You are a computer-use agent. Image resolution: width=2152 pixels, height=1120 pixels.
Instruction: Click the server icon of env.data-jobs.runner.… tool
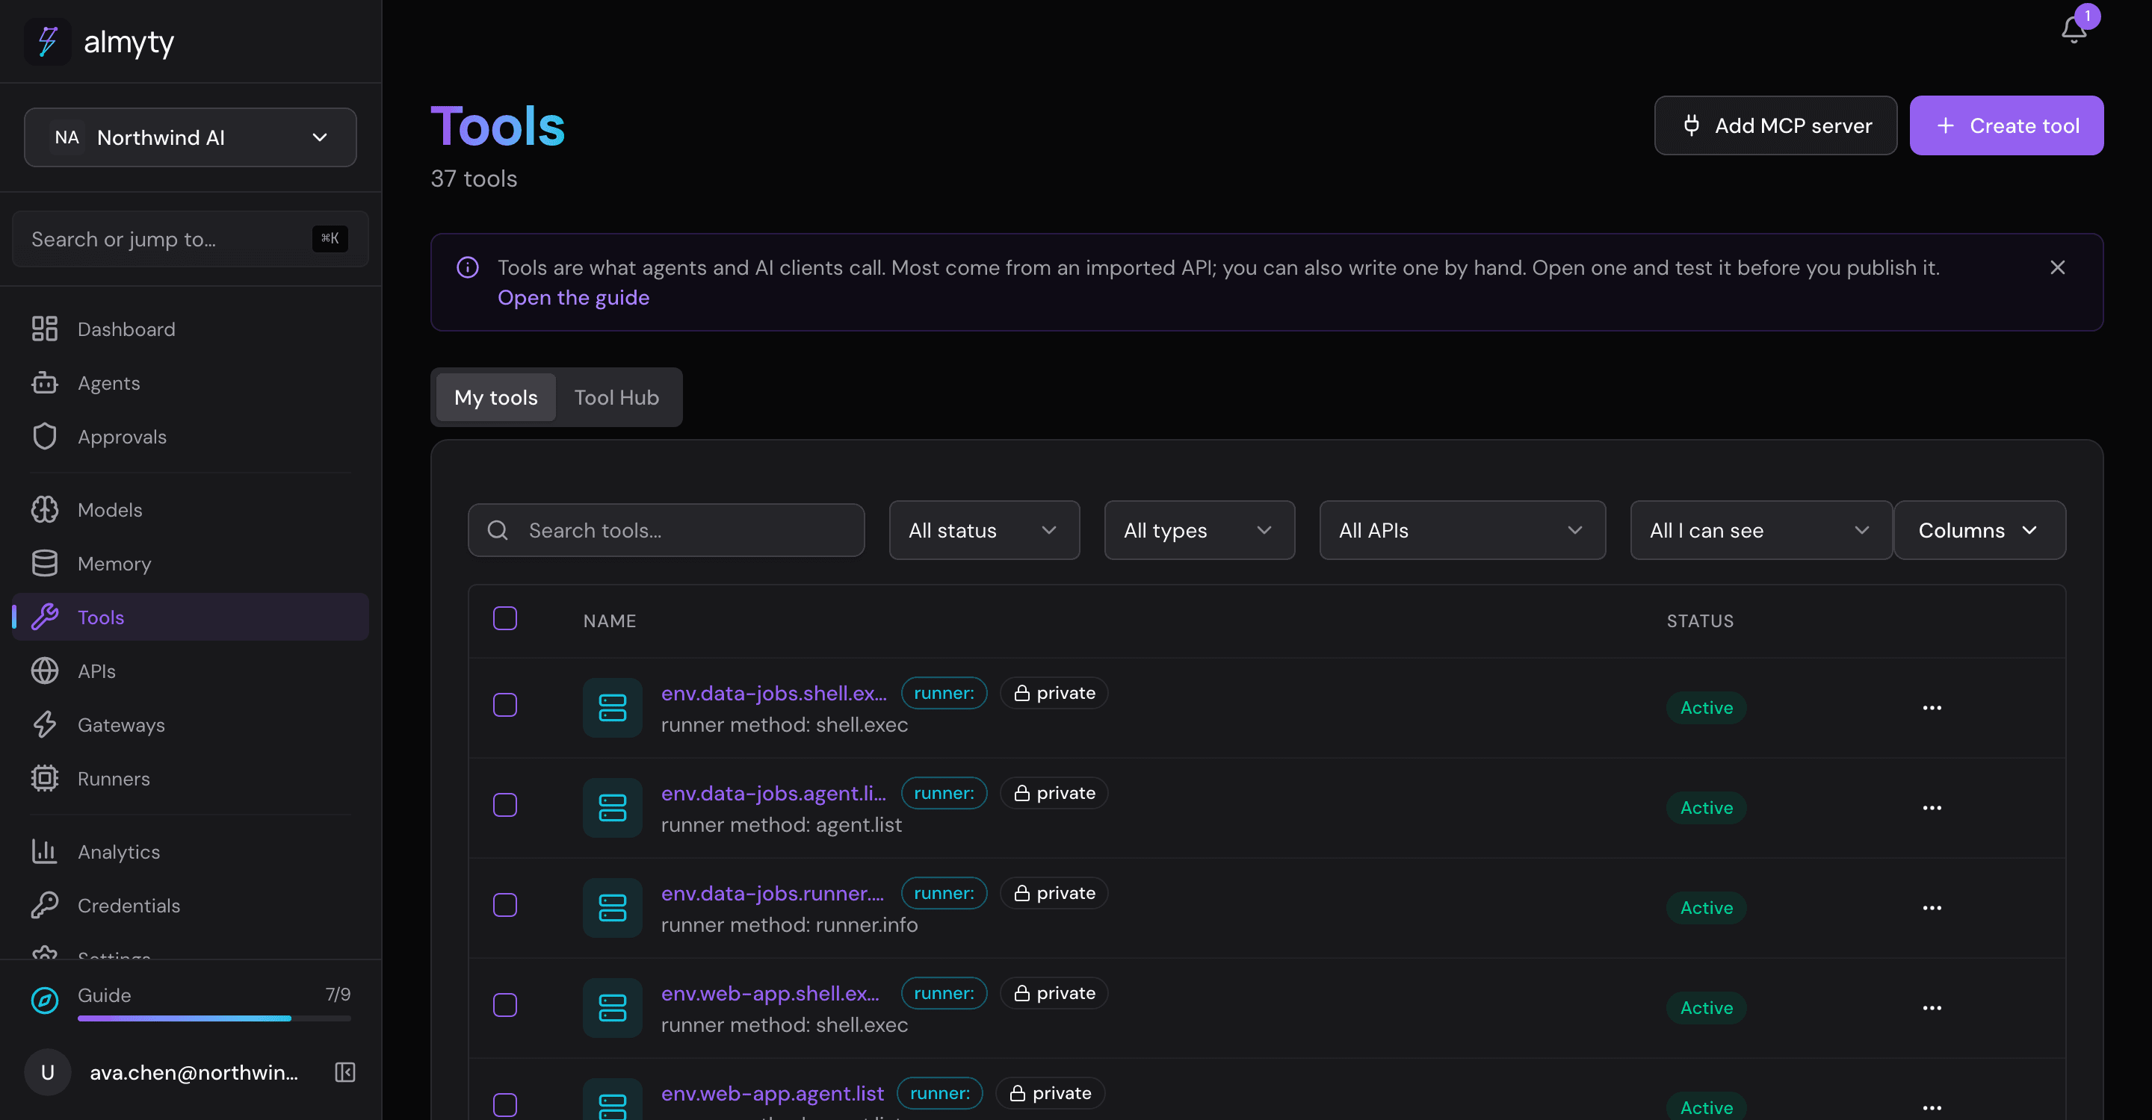point(613,908)
